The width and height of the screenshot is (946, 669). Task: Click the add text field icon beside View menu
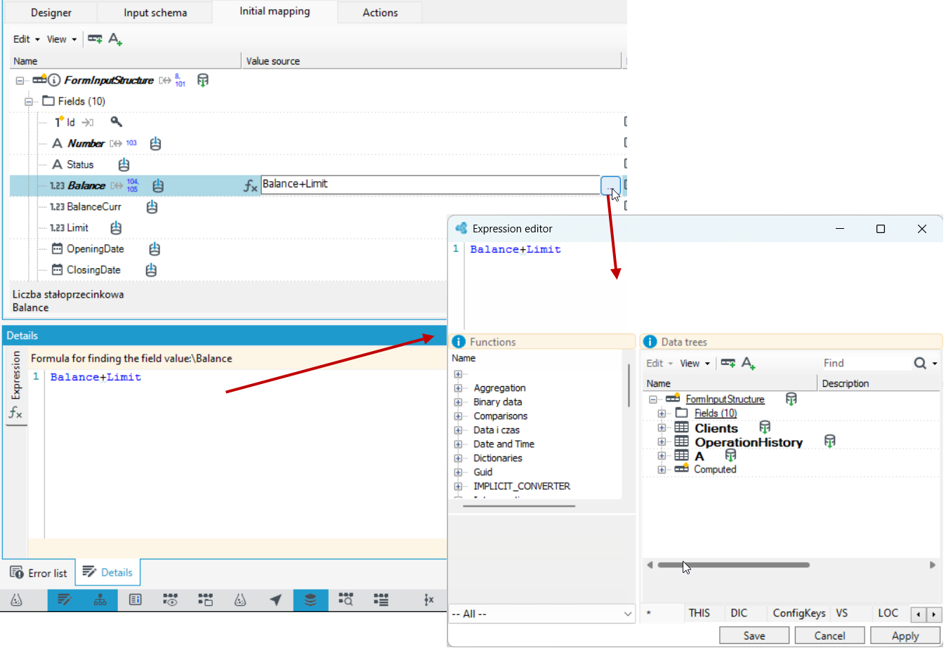[x=116, y=39]
